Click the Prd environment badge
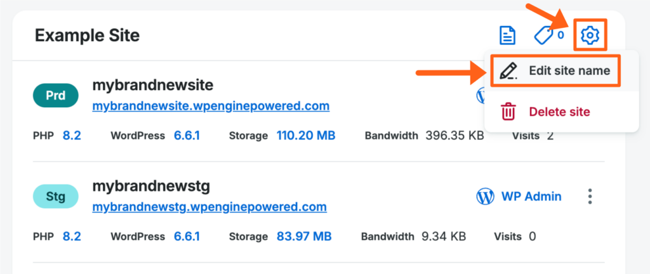 (55, 95)
